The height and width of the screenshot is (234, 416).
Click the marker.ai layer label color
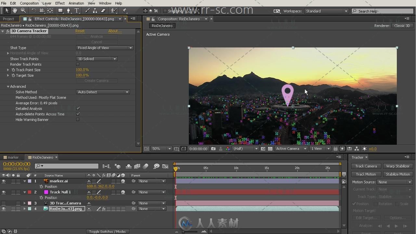[x=30, y=181]
